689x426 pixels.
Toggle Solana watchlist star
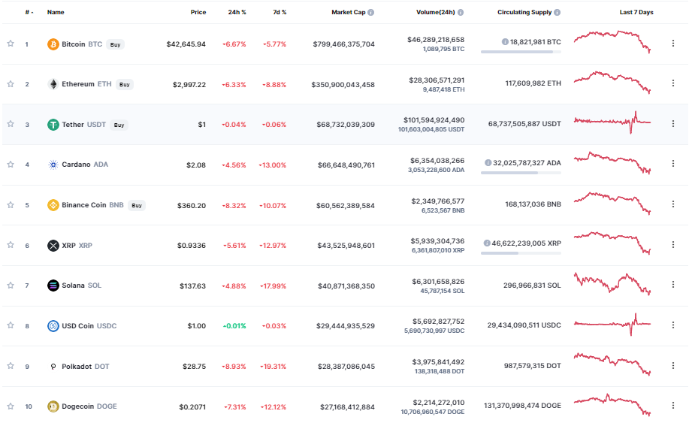11,286
